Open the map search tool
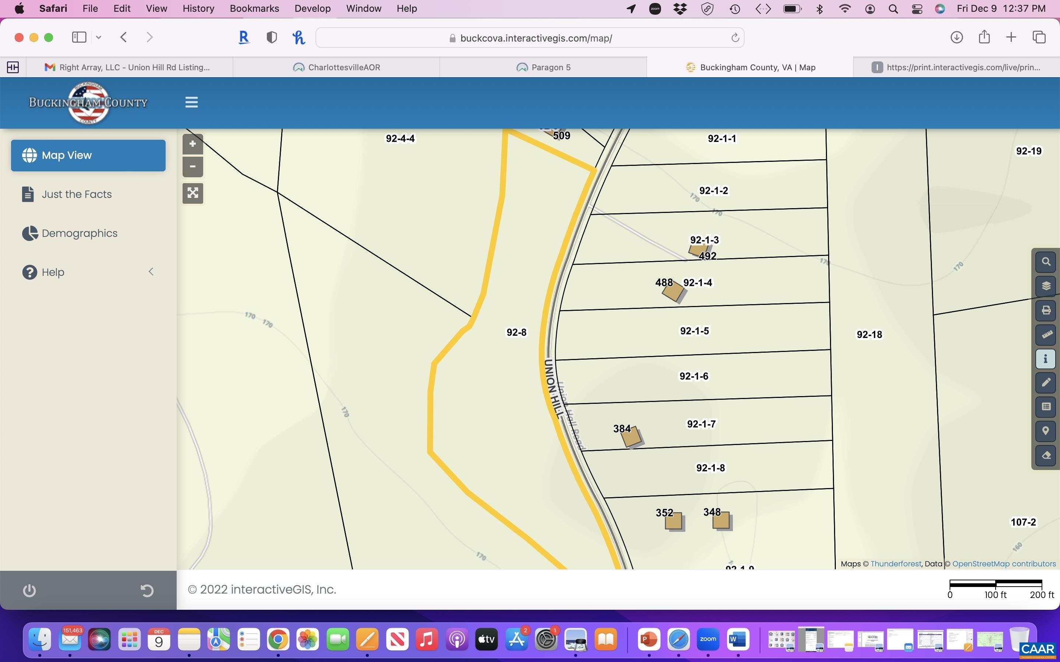The height and width of the screenshot is (662, 1060). point(1046,262)
